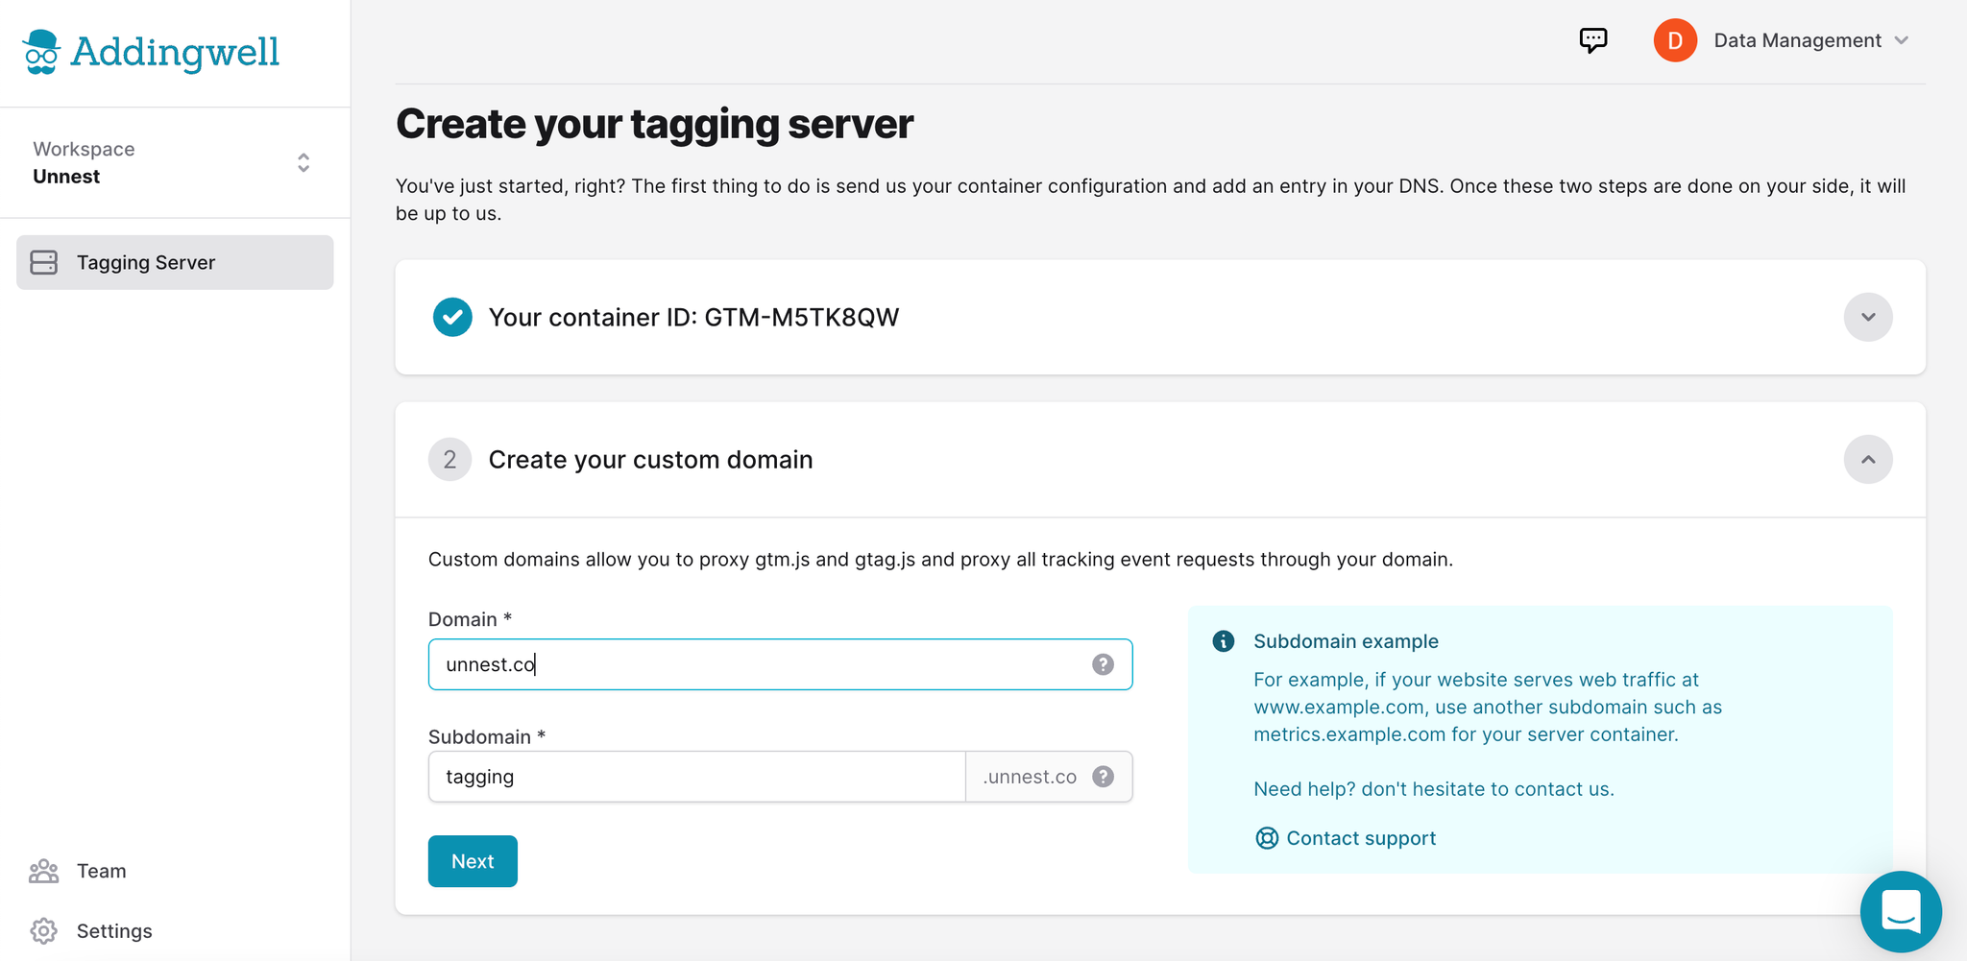Viewport: 1967px width, 961px height.
Task: Click the Create your tagging server heading
Action: (x=654, y=124)
